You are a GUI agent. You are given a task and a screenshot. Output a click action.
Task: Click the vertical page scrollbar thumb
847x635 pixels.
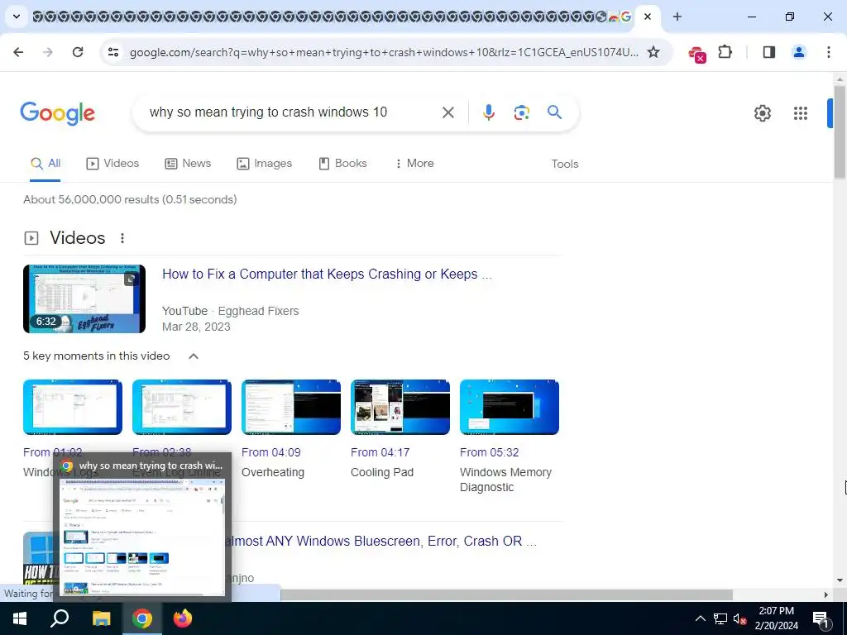[x=840, y=131]
